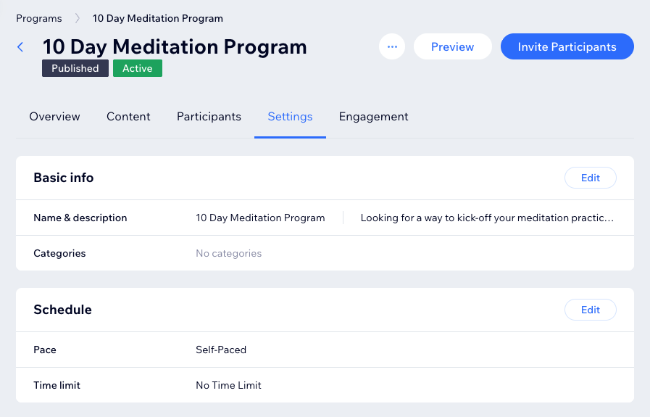Screen dimensions: 650x417
Task: Click the Invite Participants button
Action: (x=567, y=47)
